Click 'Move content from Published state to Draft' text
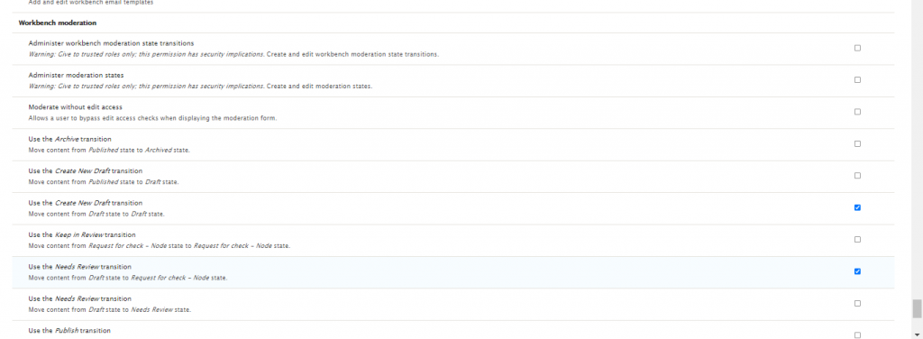This screenshot has width=923, height=339. (x=104, y=182)
